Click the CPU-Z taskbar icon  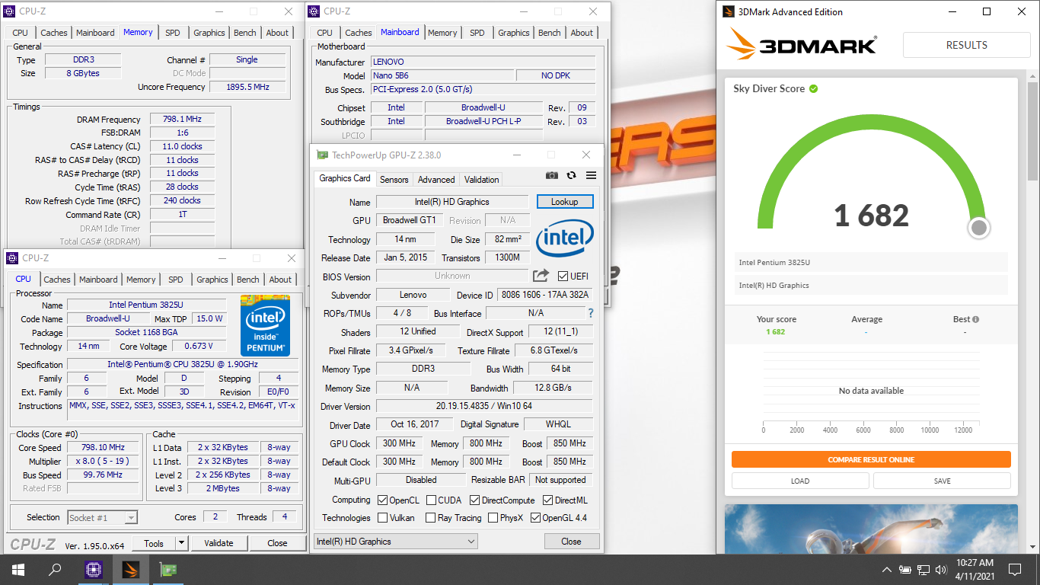point(94,569)
